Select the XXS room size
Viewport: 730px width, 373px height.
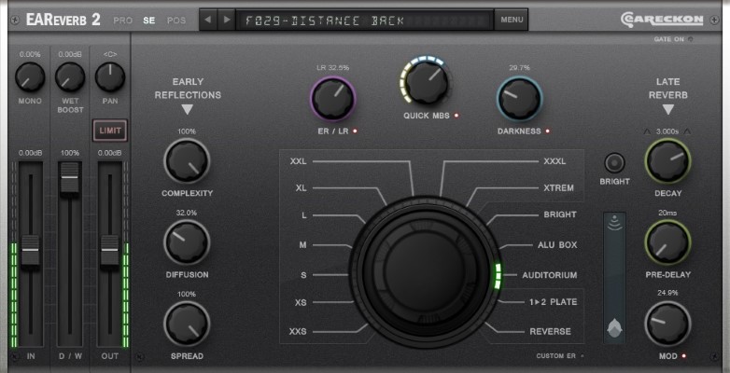(x=298, y=332)
